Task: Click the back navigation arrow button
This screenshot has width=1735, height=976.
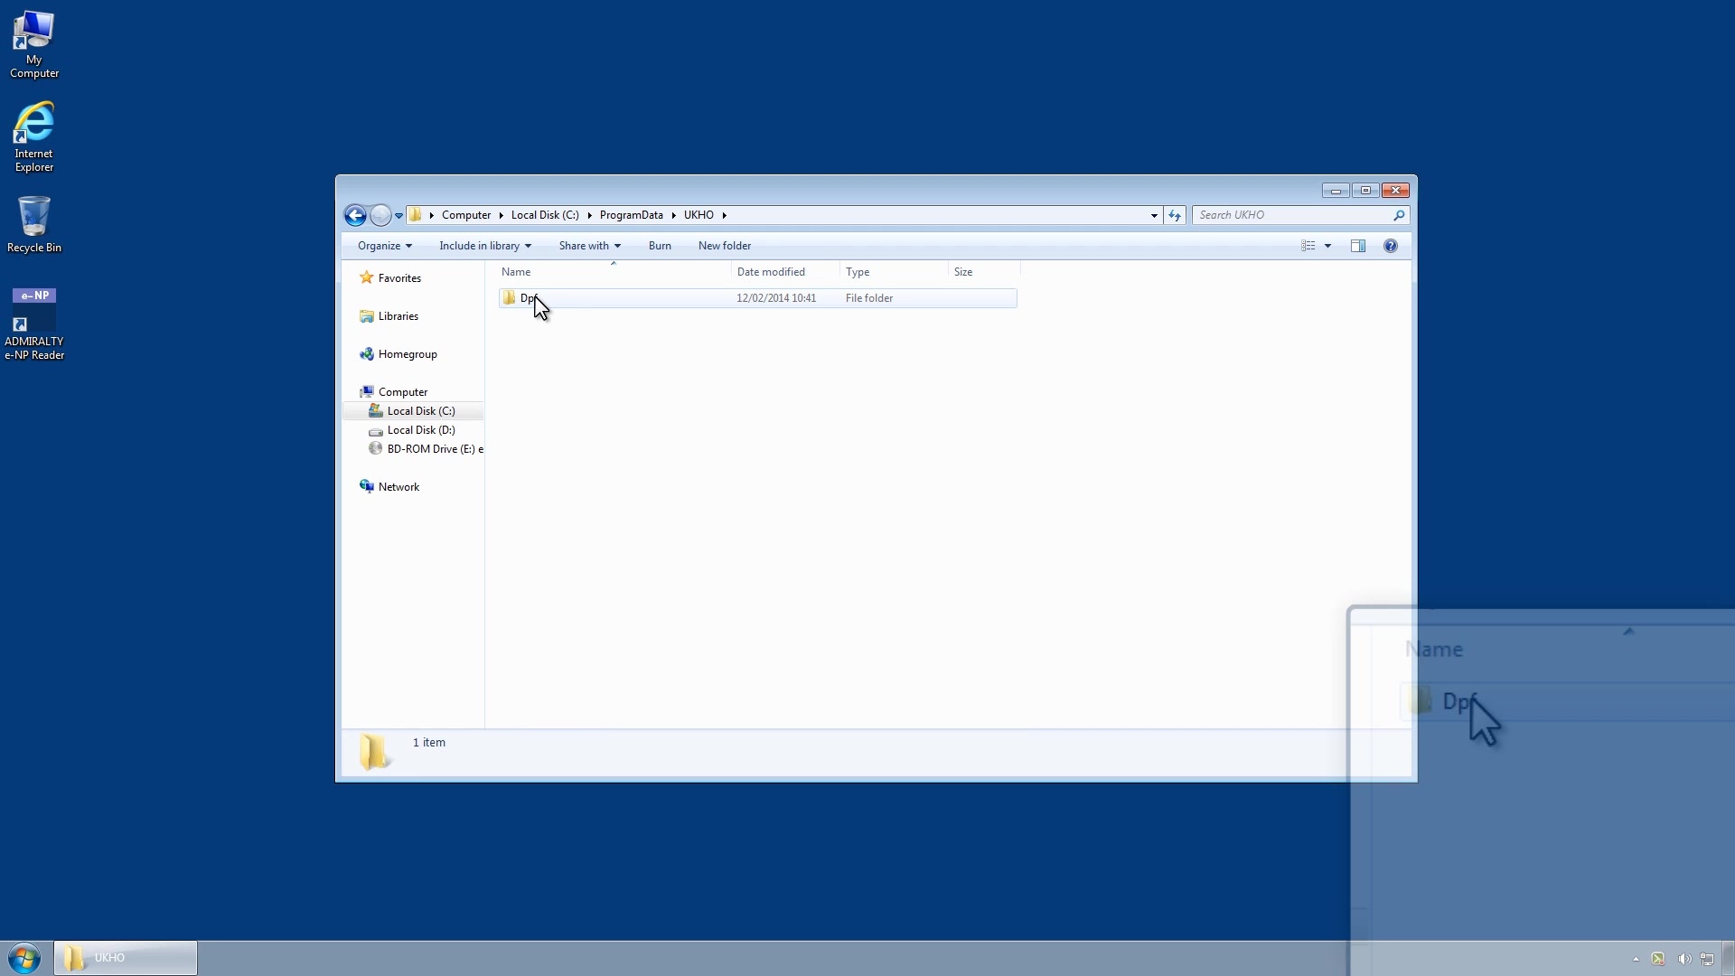Action: (354, 214)
